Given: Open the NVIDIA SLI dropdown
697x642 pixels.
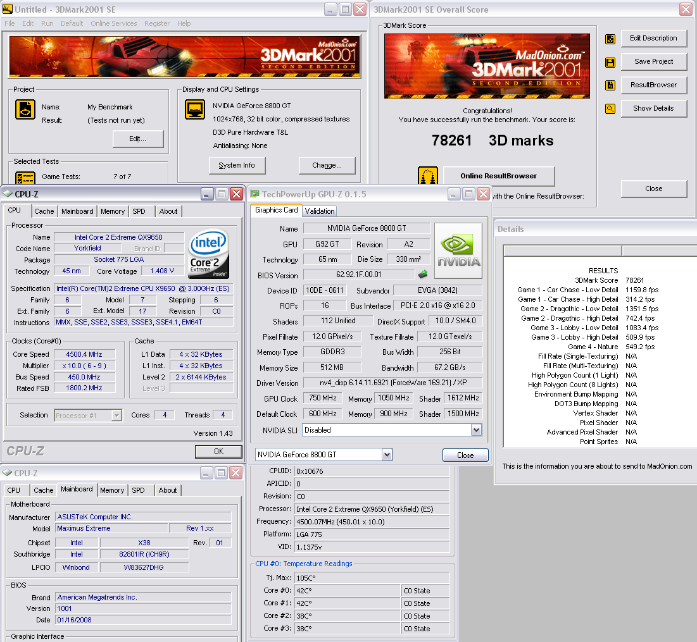Looking at the screenshot, I should 476,429.
